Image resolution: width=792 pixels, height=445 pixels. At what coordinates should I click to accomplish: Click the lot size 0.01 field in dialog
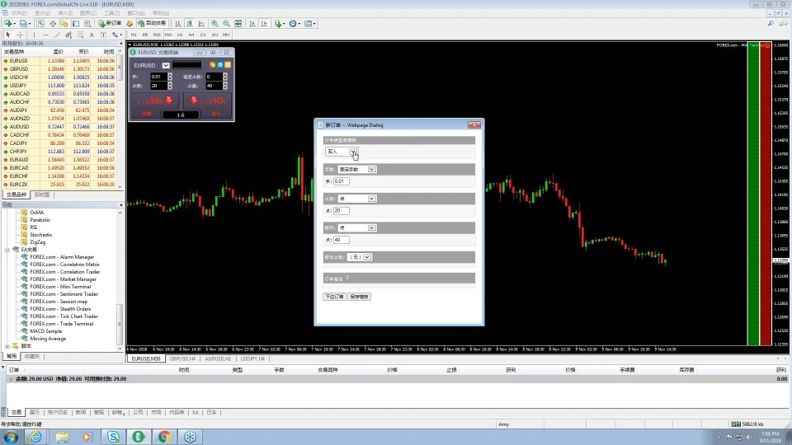[341, 181]
